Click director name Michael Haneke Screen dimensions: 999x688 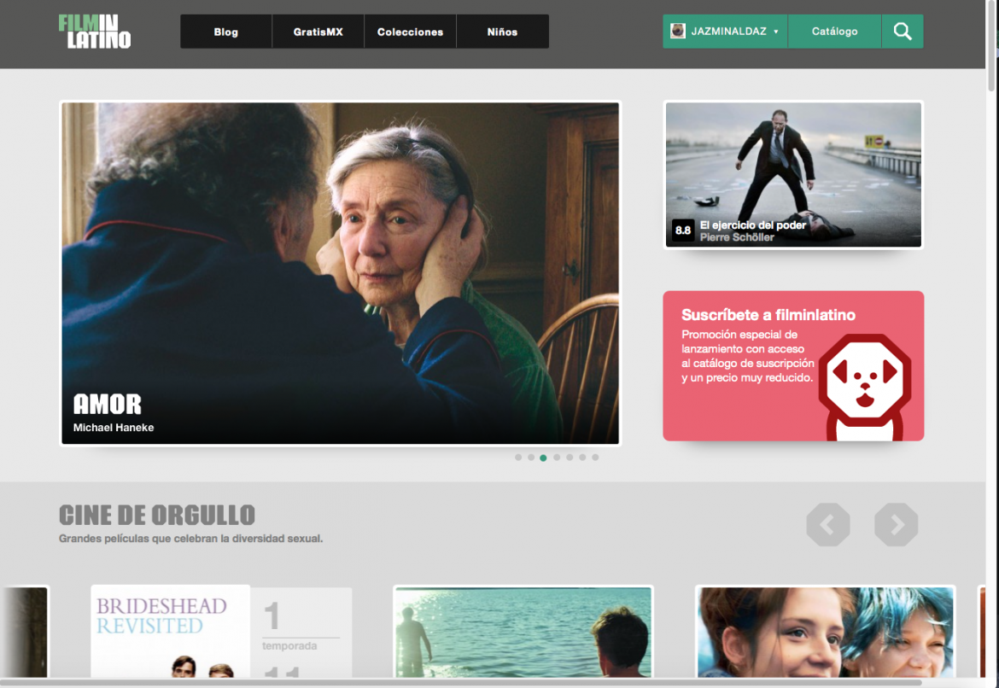(114, 428)
